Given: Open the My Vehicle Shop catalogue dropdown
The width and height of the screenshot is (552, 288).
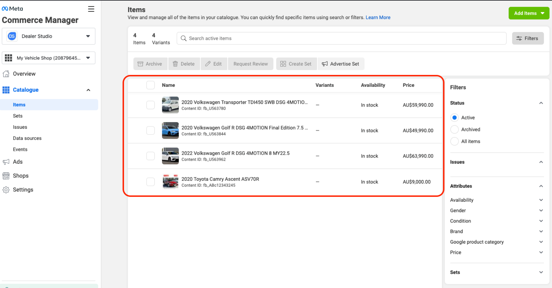Looking at the screenshot, I should pos(48,58).
